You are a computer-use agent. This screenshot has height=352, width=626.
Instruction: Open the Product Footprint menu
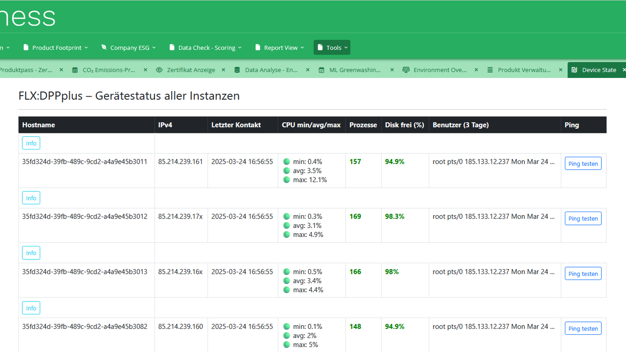[x=56, y=47]
